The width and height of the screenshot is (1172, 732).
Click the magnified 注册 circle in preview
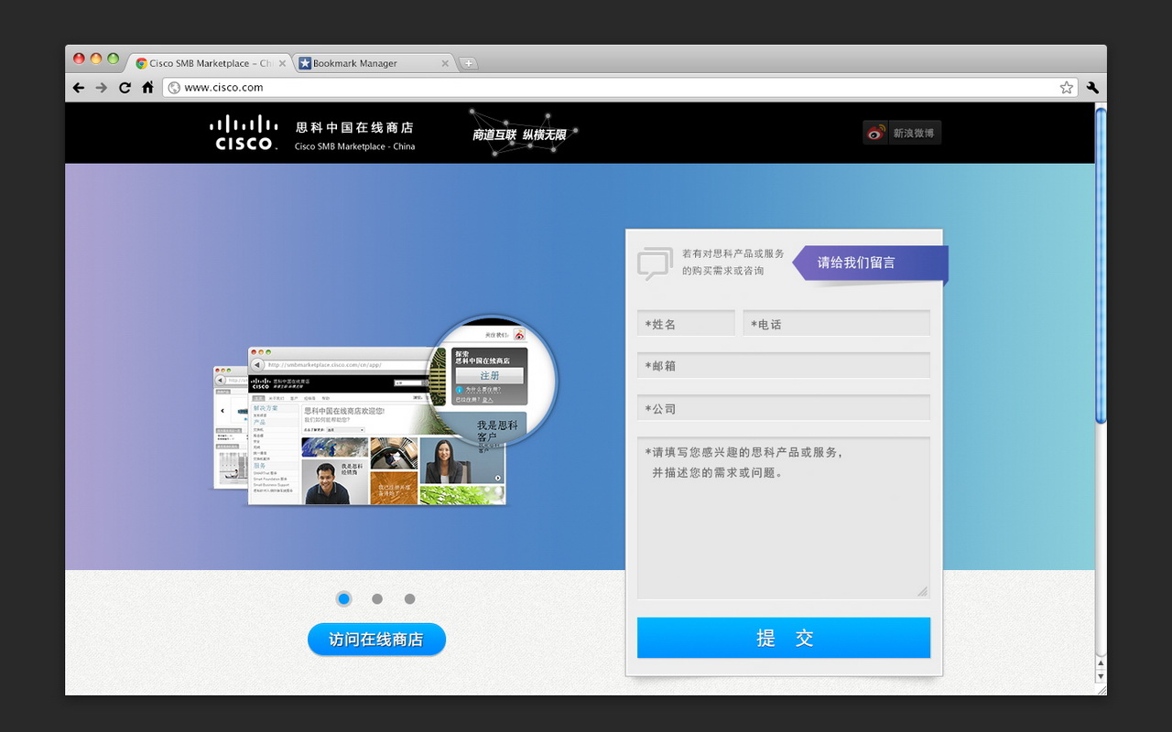[x=494, y=380]
